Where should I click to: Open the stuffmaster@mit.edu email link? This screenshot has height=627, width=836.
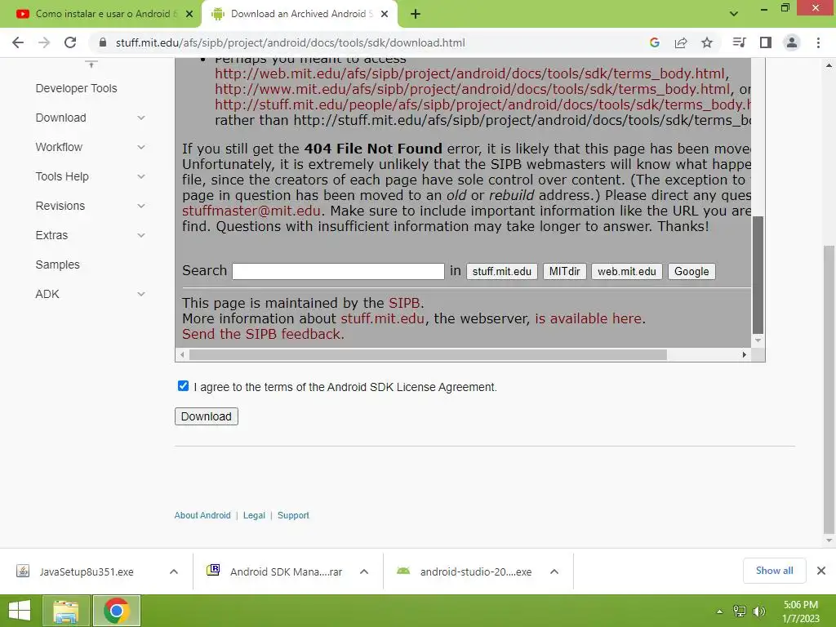click(x=251, y=211)
